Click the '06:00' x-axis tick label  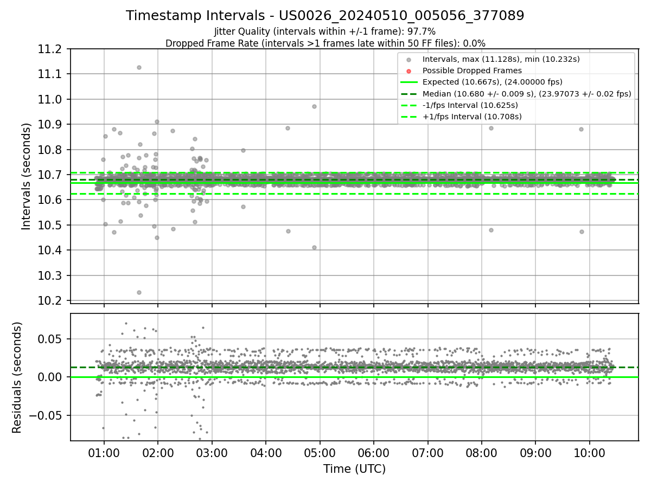[x=374, y=453]
